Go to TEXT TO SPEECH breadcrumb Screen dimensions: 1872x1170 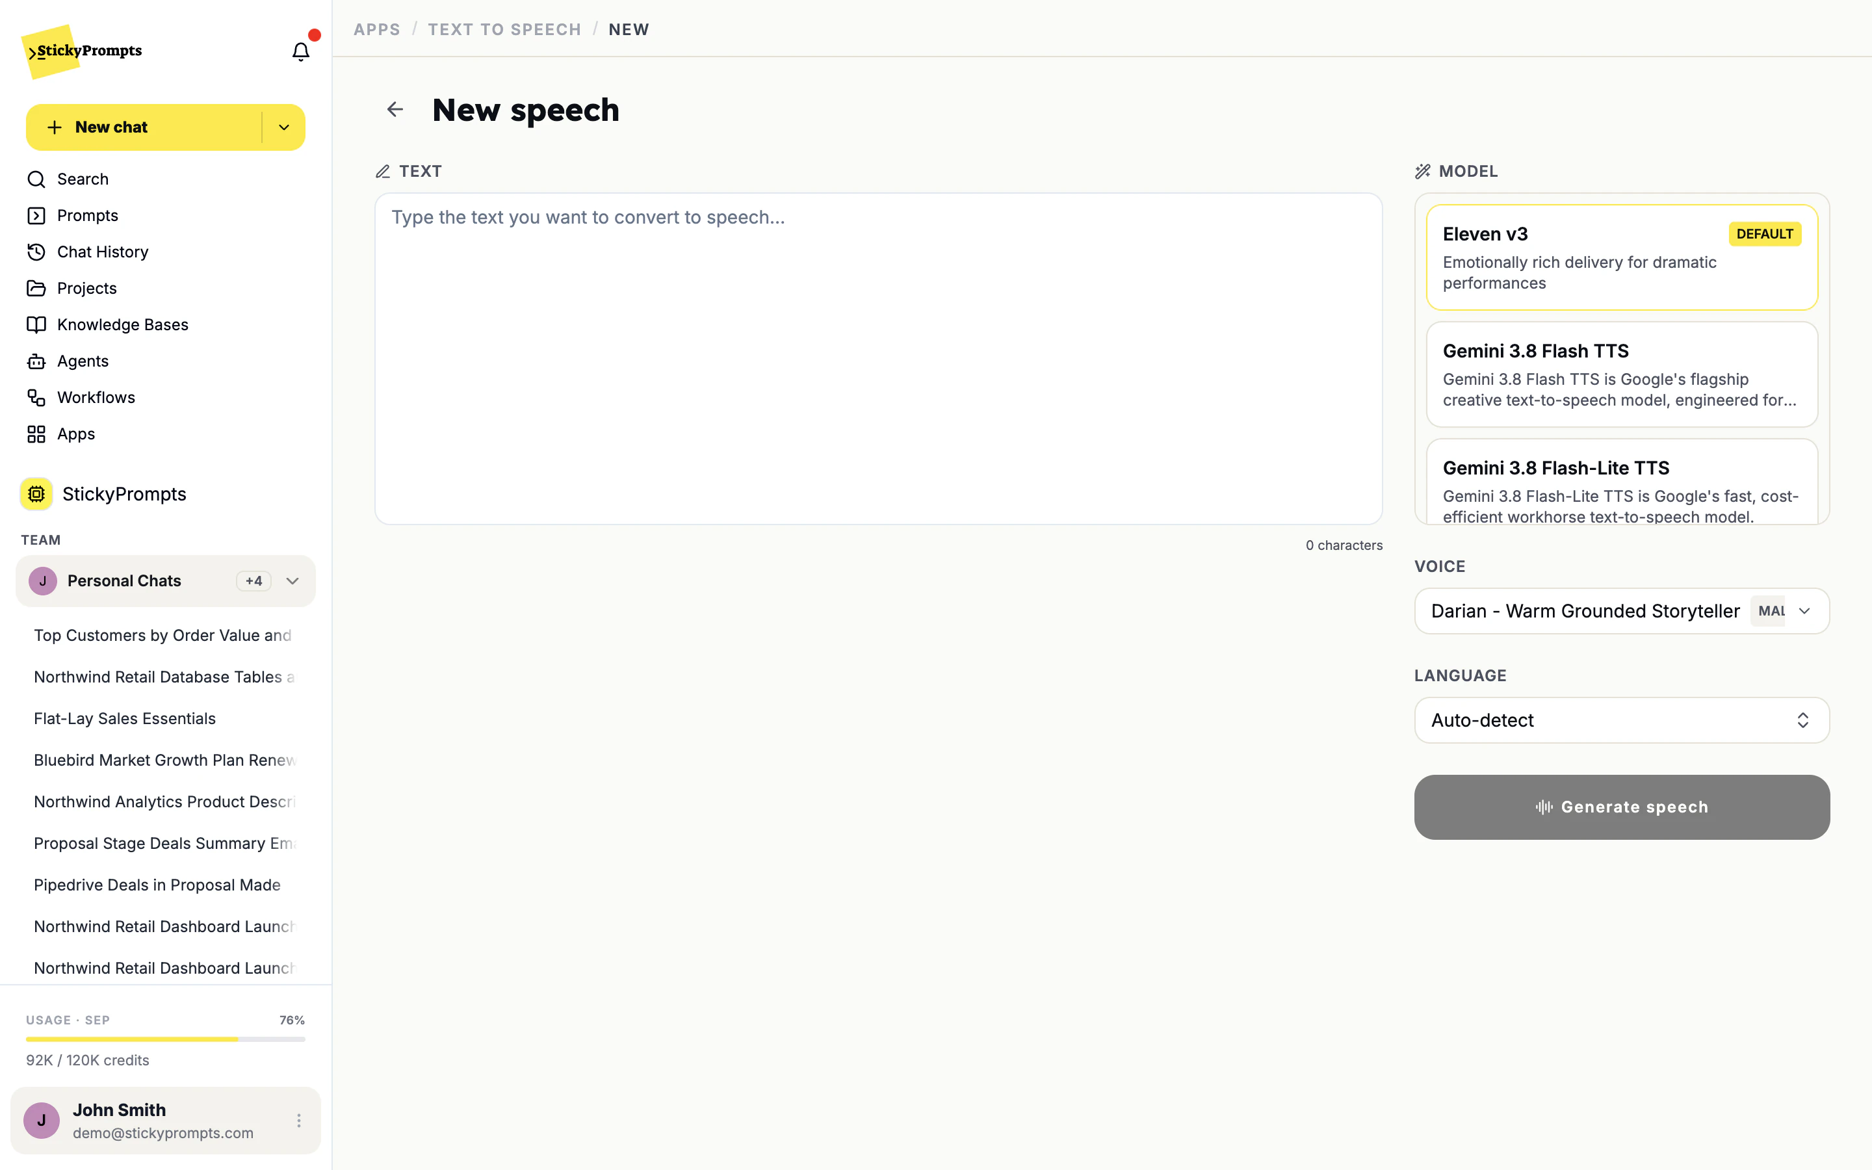[504, 29]
